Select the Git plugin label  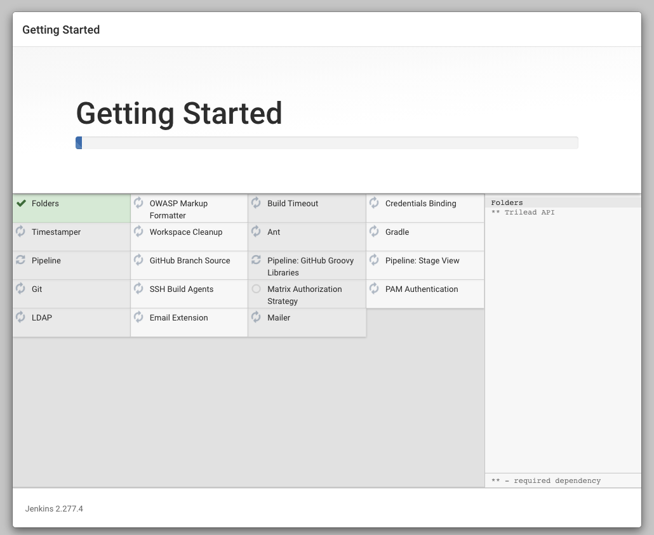point(37,289)
